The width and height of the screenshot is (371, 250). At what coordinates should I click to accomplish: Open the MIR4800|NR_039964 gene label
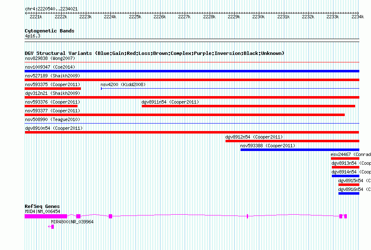[x=72, y=222]
